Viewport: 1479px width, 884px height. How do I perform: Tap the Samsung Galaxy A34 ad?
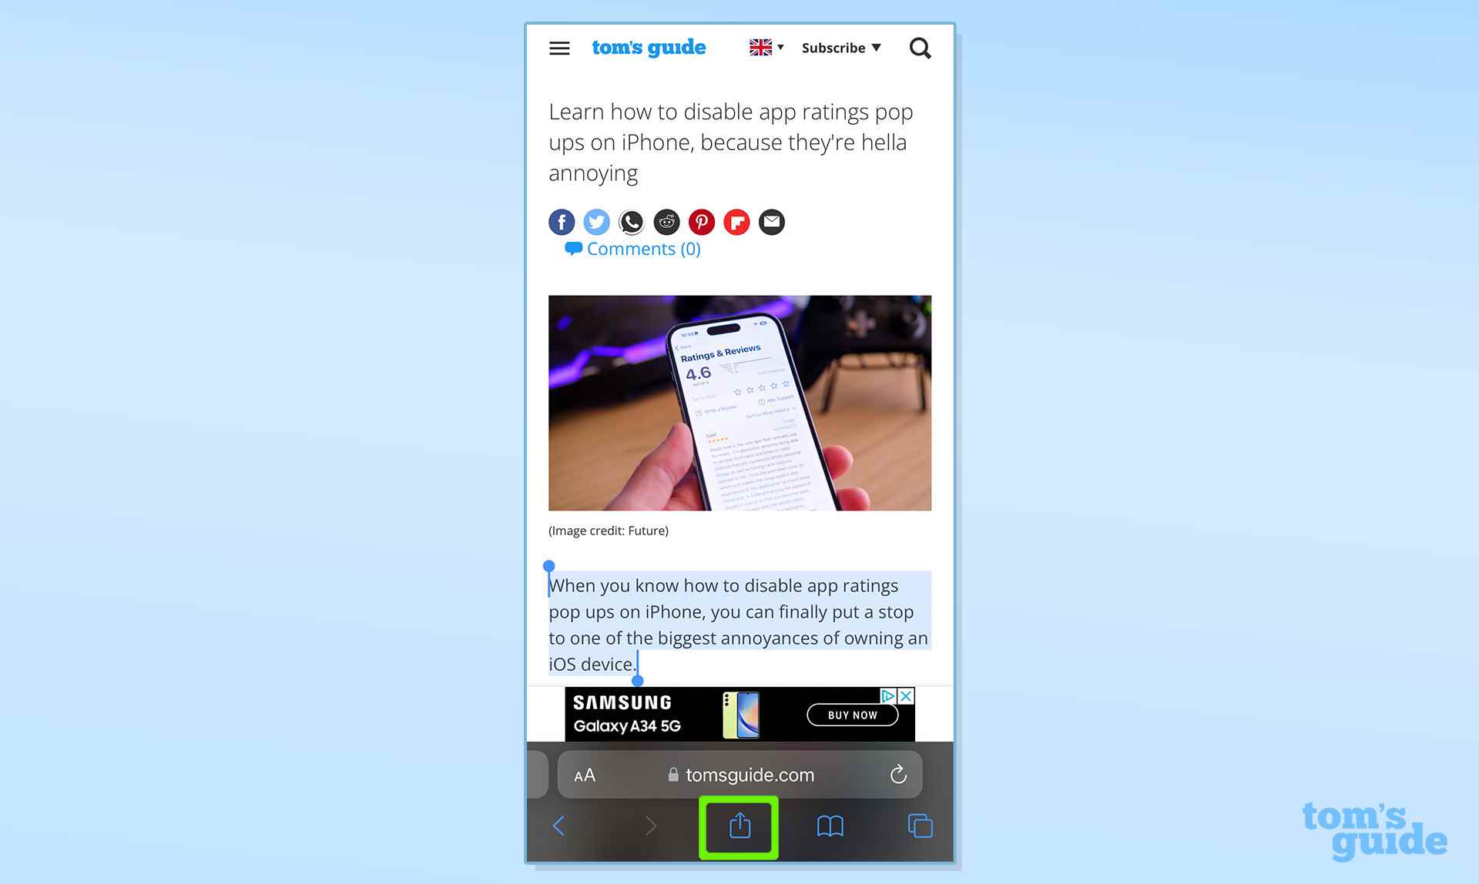[x=739, y=714]
